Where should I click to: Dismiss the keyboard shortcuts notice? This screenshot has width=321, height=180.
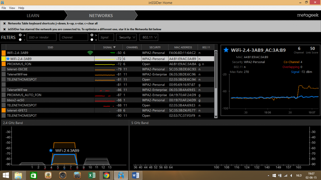pyautogui.click(x=4, y=23)
